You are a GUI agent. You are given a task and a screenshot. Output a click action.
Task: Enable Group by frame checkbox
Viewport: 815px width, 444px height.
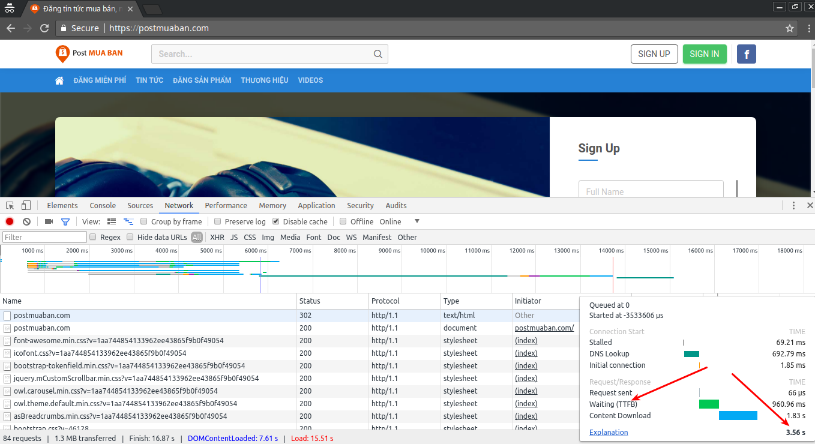[144, 221]
